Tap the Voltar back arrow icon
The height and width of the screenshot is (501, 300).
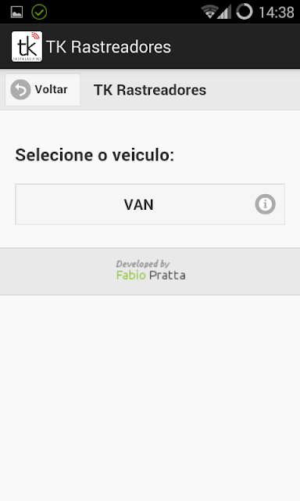point(21,89)
